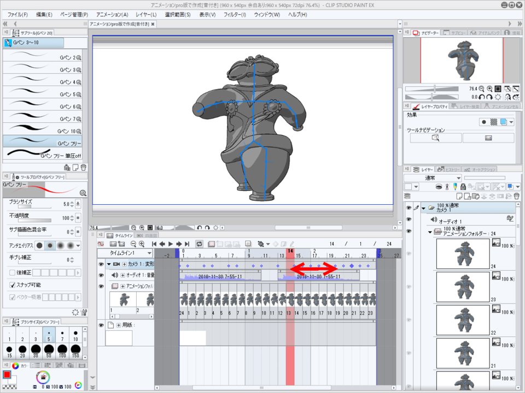
Task: Click frame 19 on the timeline ruler
Action: [331, 255]
